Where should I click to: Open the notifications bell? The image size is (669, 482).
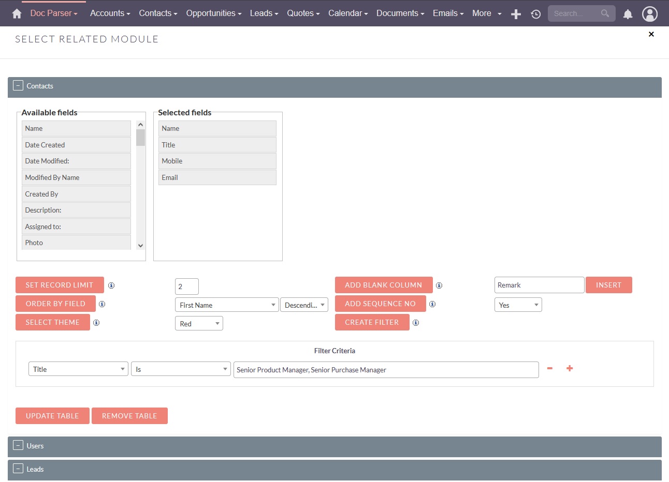click(x=628, y=14)
